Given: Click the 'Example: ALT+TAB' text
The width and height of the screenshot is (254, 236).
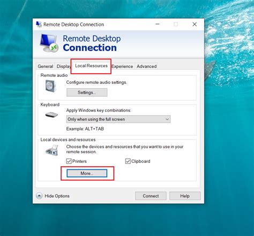Looking at the screenshot, I should (x=85, y=128).
